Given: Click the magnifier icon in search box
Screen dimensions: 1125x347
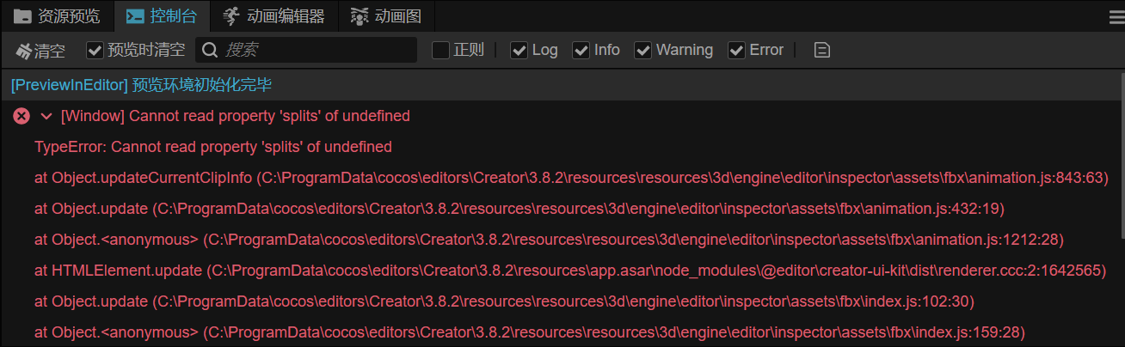Looking at the screenshot, I should (209, 51).
